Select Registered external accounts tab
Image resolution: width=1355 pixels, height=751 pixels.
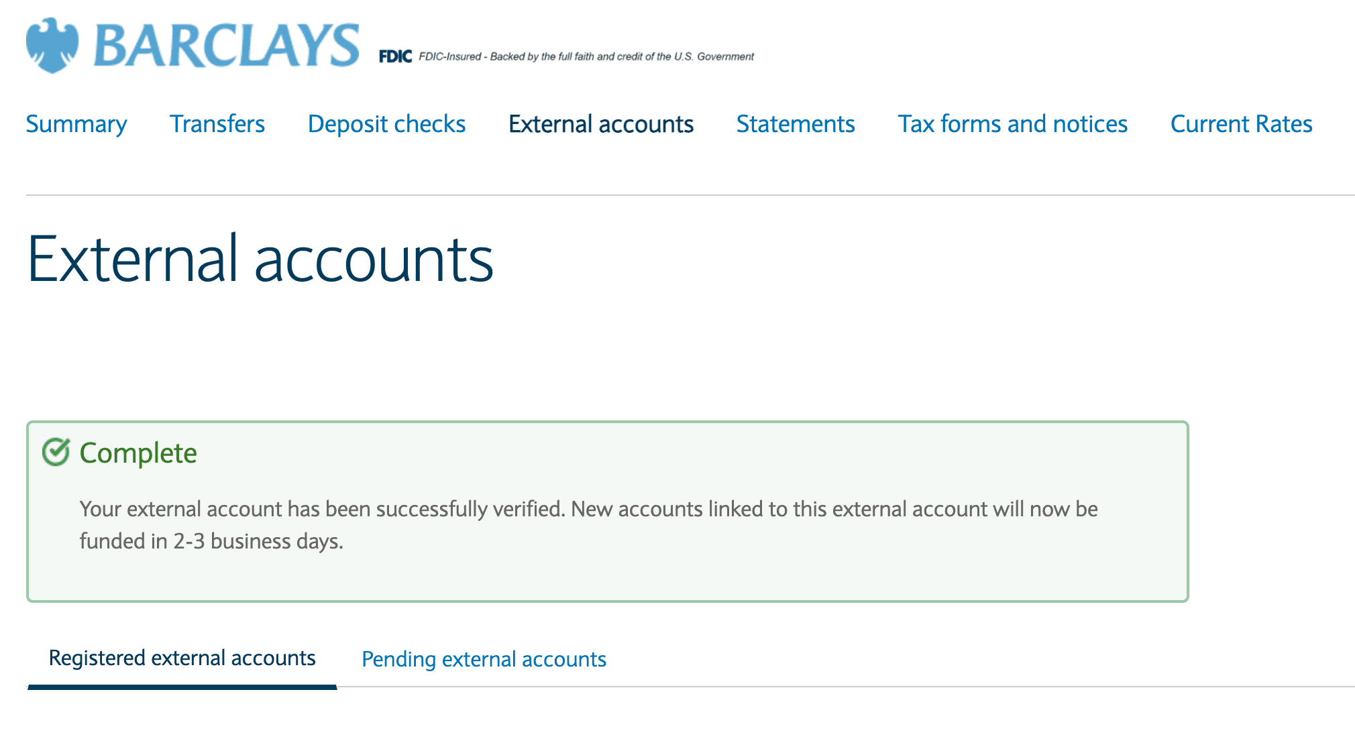click(x=182, y=658)
